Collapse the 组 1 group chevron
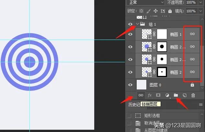Image resolution: width=205 pixels, height=132 pixels. [x=137, y=24]
